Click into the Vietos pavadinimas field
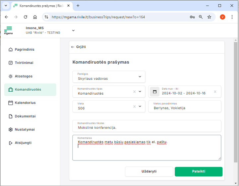The height and width of the screenshot is (186, 239). tap(184, 108)
